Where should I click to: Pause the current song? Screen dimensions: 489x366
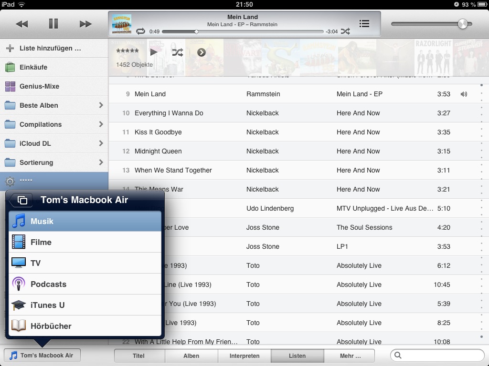(53, 24)
